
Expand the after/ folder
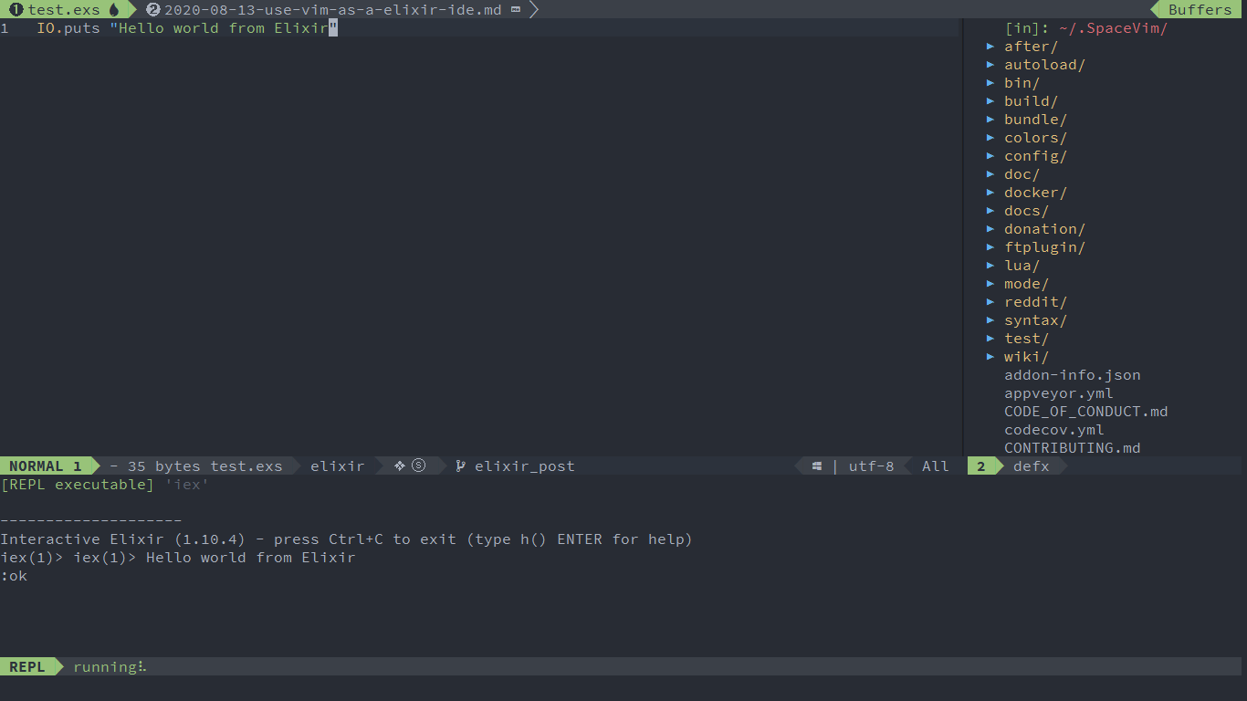(x=1031, y=47)
